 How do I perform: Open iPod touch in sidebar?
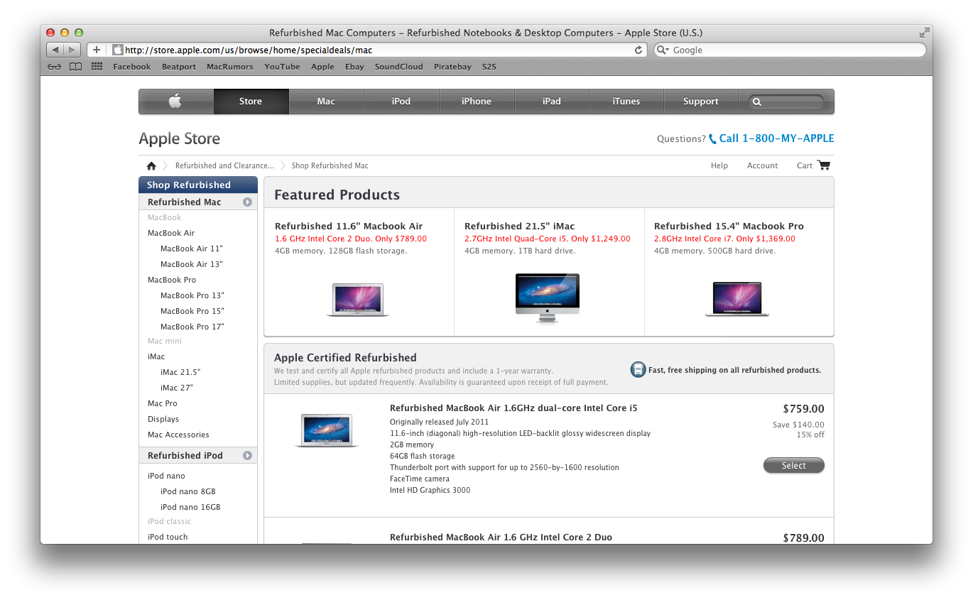point(168,537)
